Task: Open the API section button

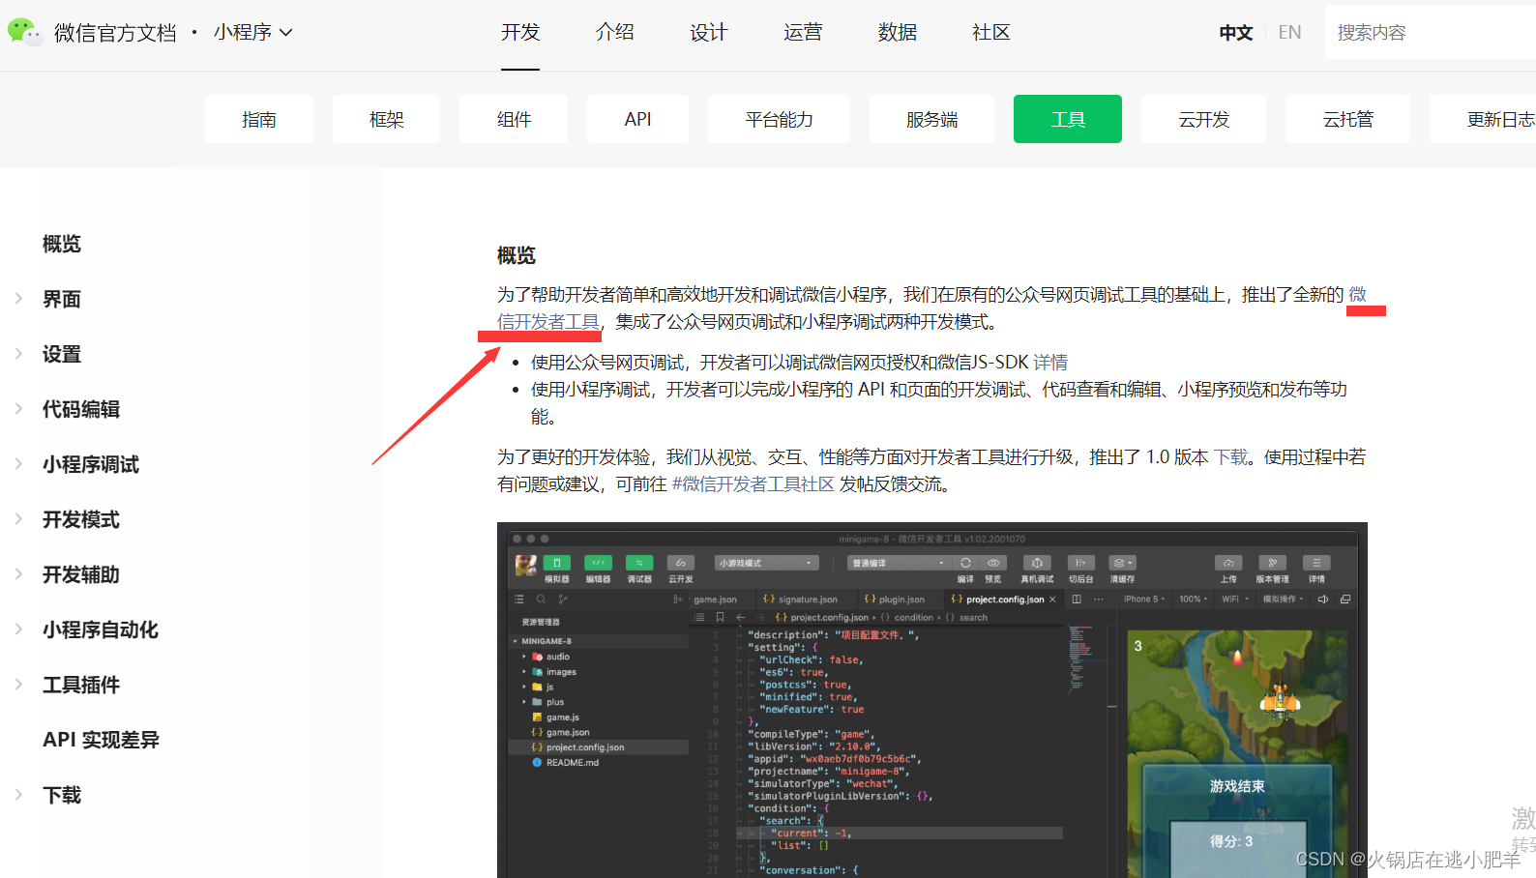Action: (637, 119)
